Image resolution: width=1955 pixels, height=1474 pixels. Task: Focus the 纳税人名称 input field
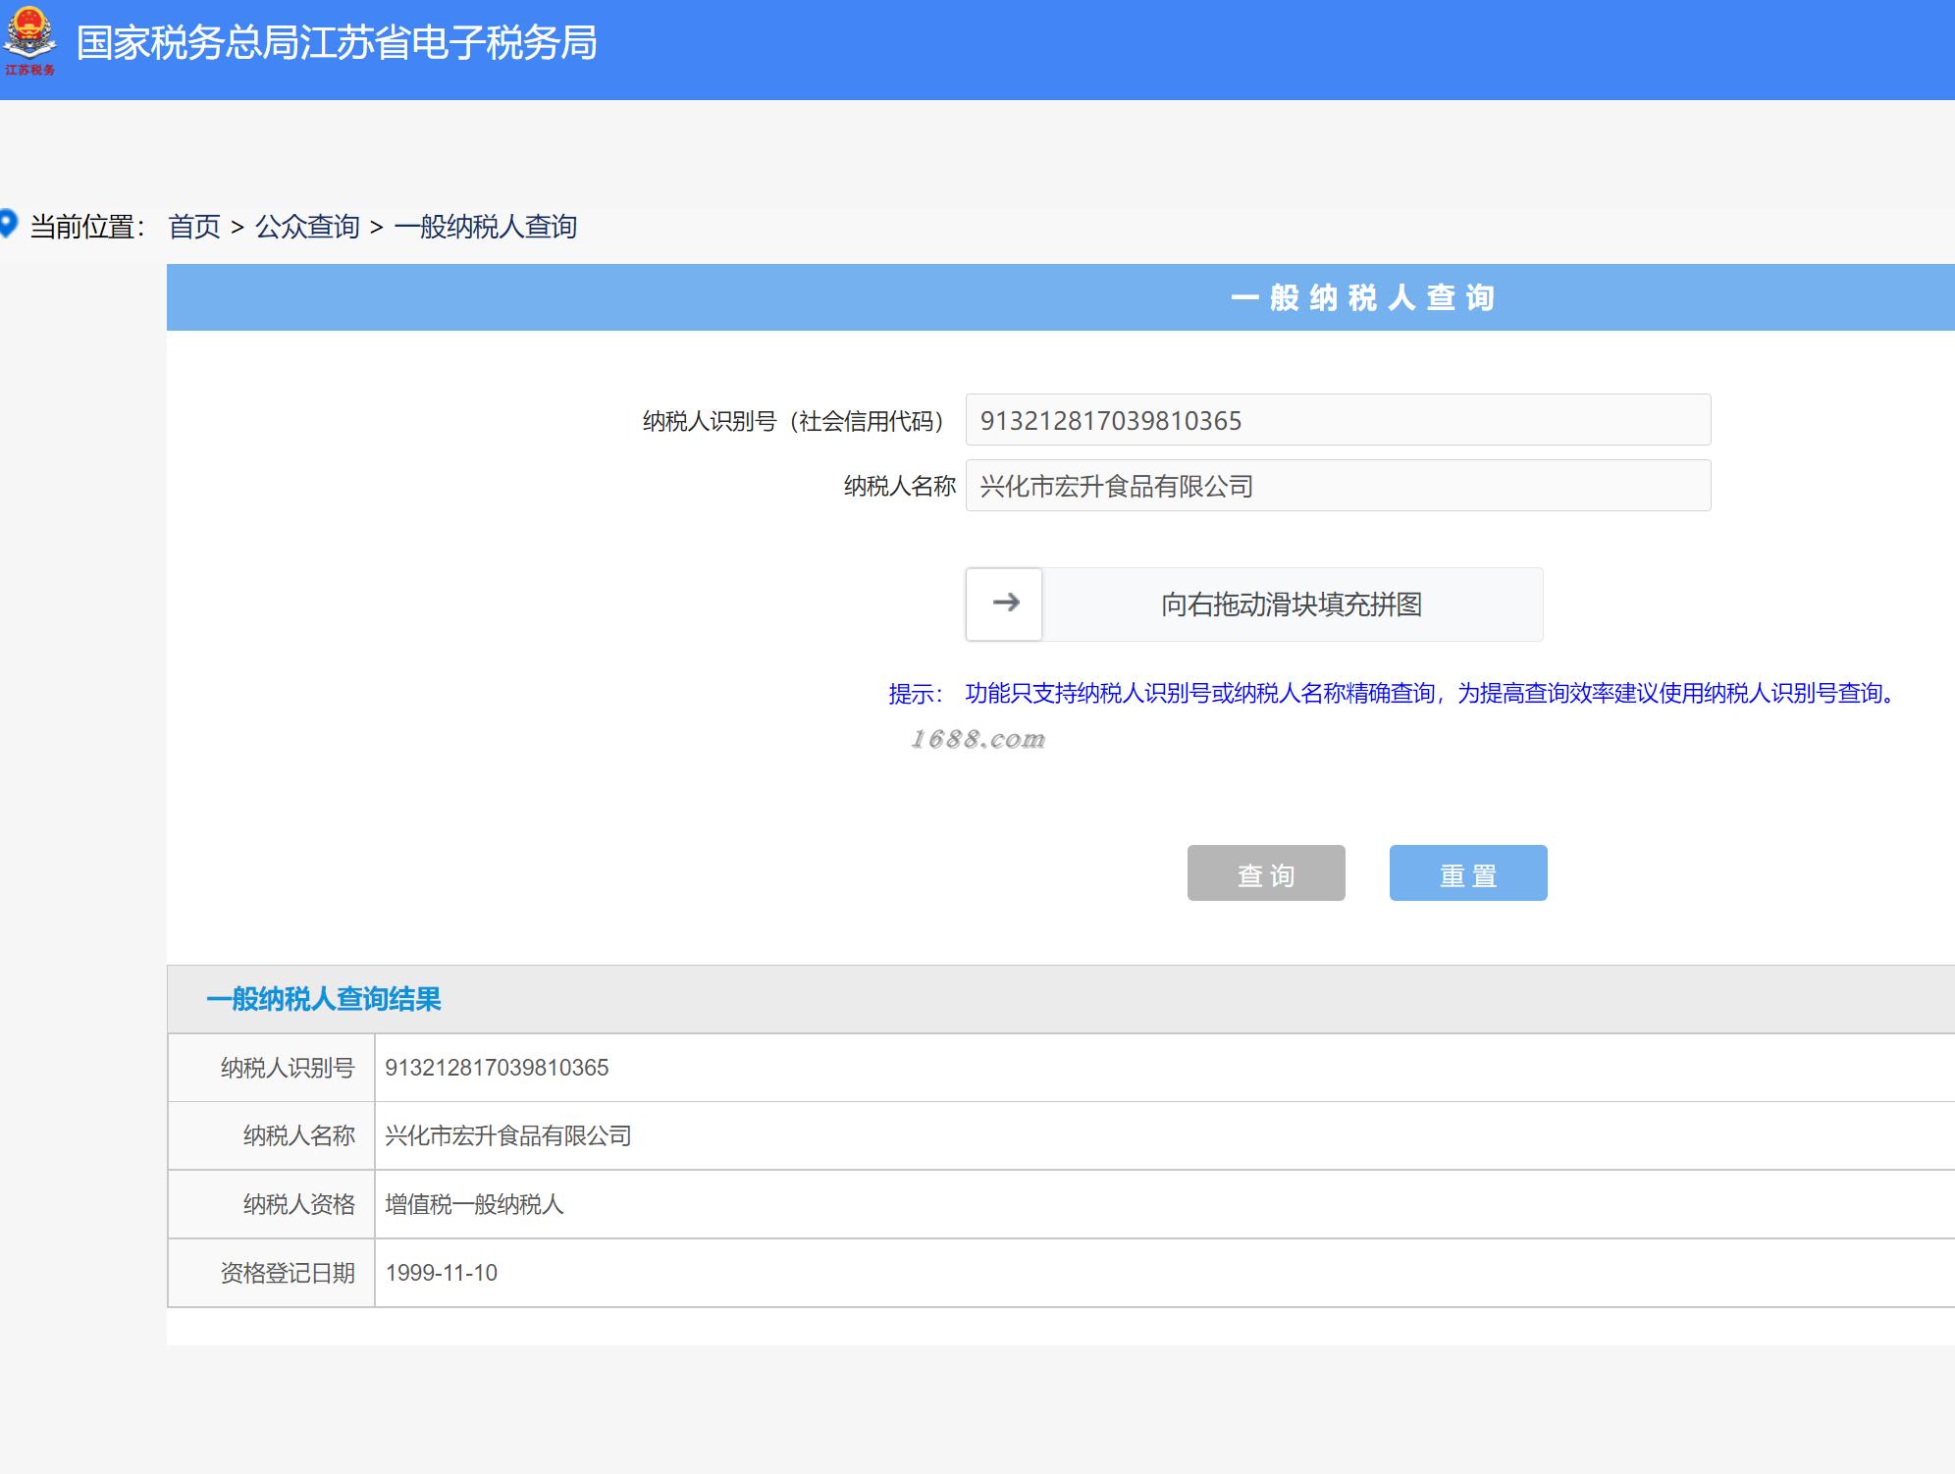[1337, 486]
